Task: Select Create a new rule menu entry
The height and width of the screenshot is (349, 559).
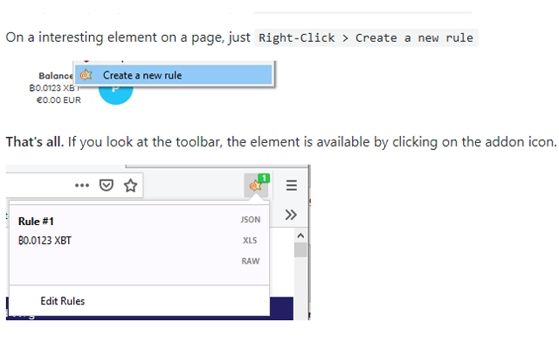Action: [x=142, y=75]
